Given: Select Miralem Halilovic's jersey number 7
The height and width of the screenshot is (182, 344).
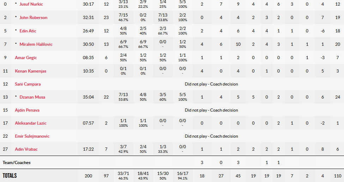Looking at the screenshot, I should (5, 44).
